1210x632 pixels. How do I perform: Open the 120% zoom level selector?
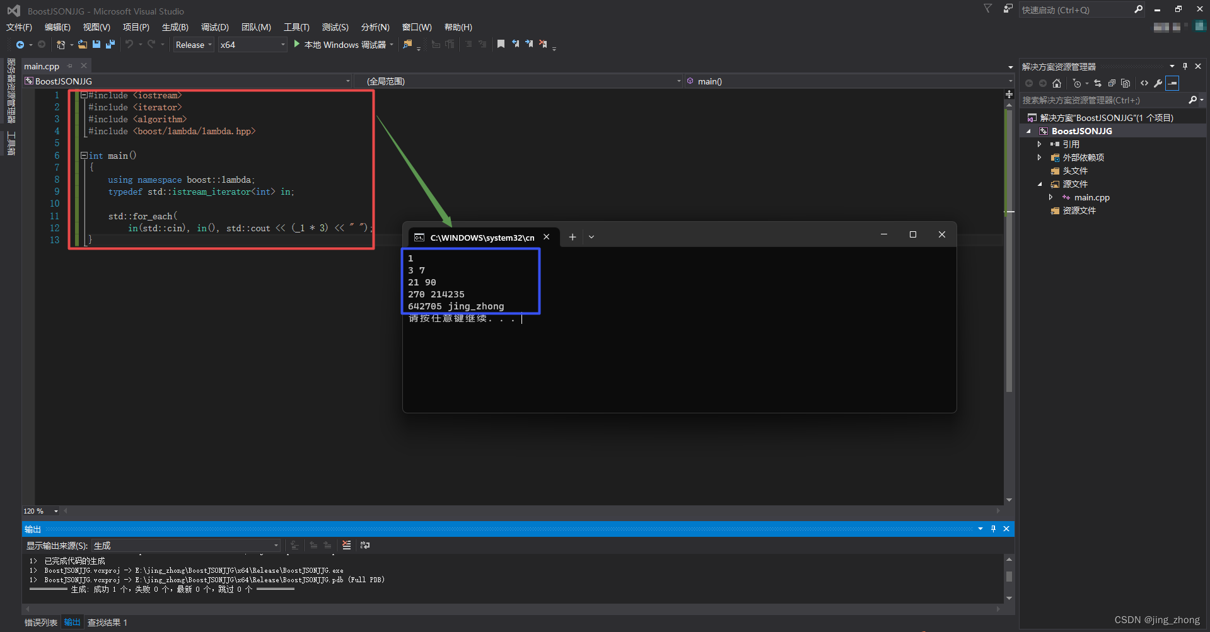click(56, 511)
